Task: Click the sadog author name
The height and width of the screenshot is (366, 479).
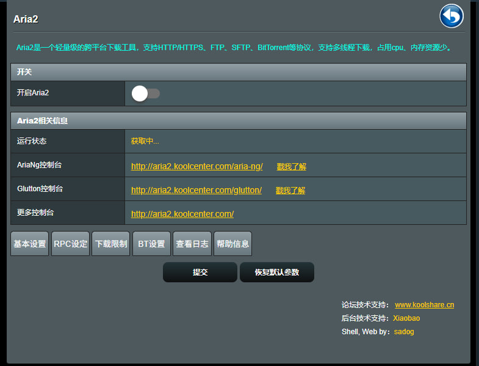Action: click(x=403, y=332)
